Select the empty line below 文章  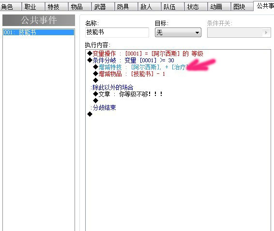tap(95, 101)
